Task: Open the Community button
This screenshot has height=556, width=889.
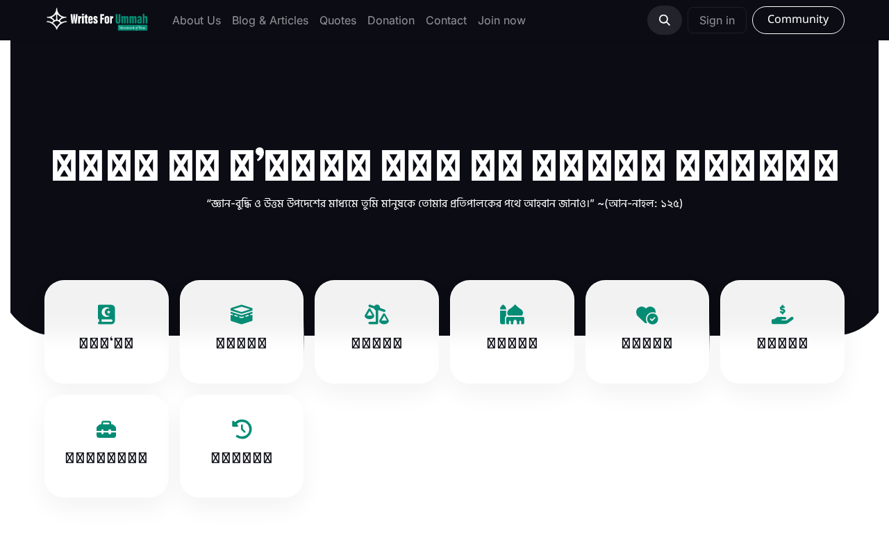Action: (x=798, y=20)
